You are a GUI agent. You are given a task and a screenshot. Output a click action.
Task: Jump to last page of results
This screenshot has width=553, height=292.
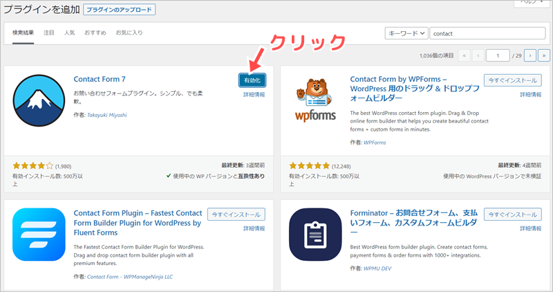click(x=544, y=55)
